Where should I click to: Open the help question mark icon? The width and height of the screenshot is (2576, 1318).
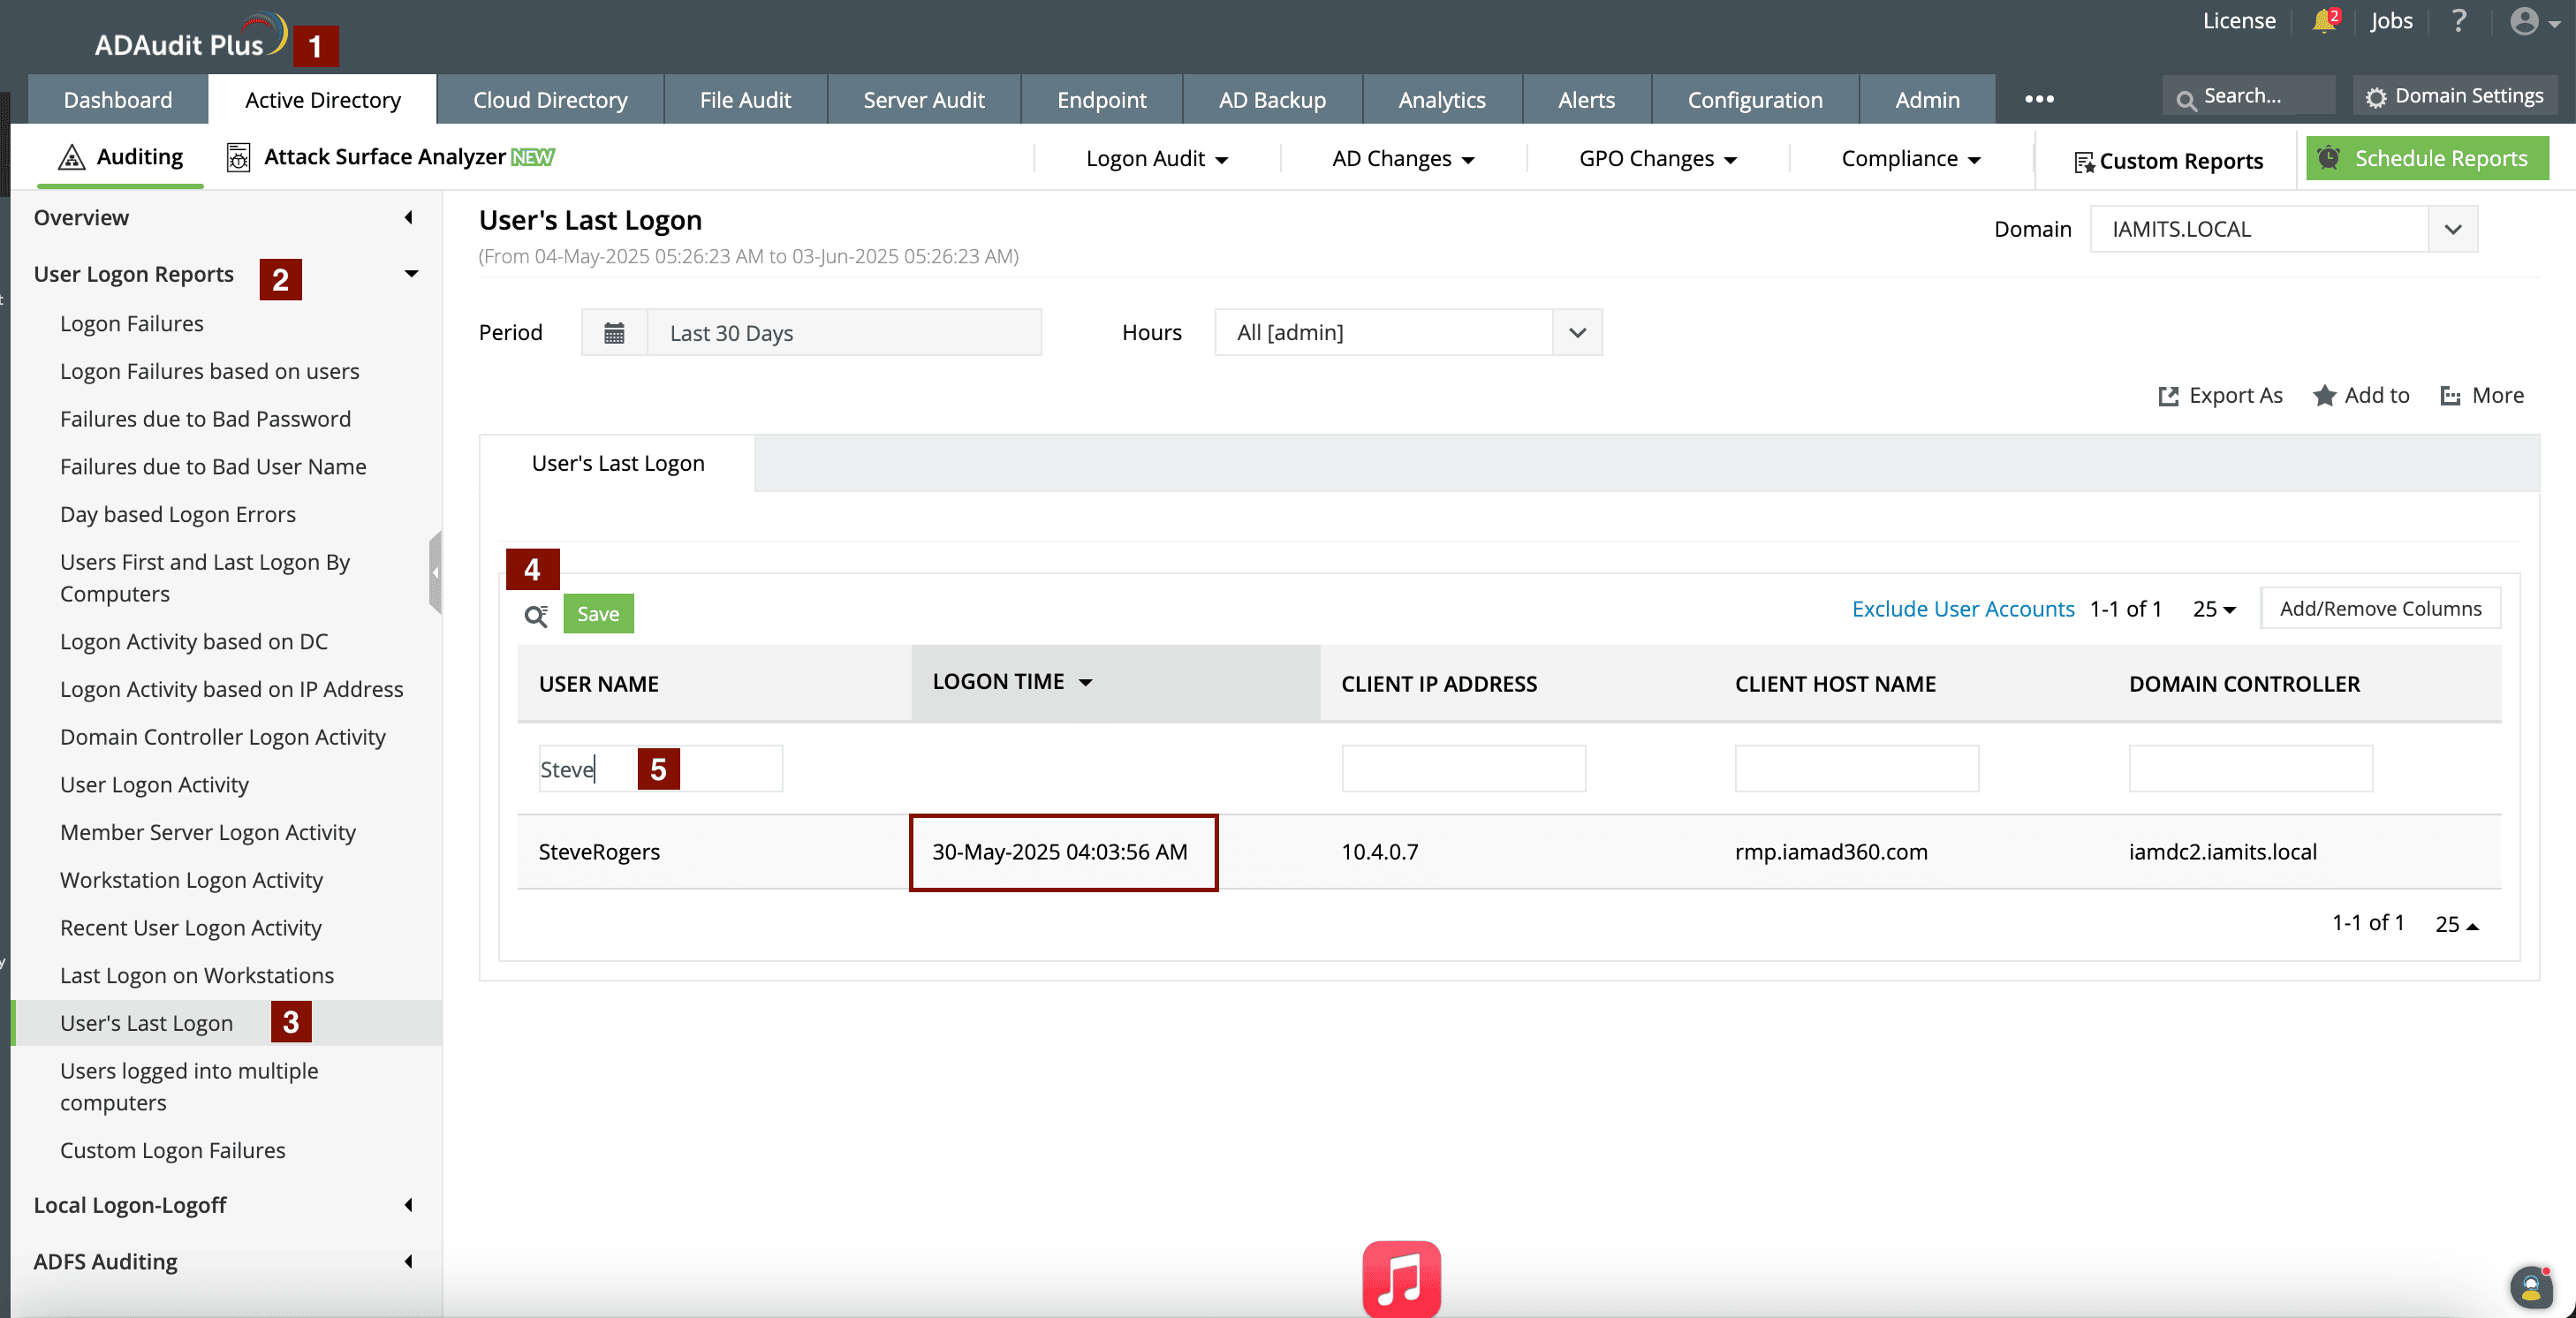click(x=2459, y=21)
